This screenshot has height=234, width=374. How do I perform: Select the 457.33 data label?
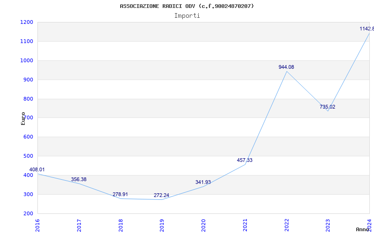coord(245,160)
